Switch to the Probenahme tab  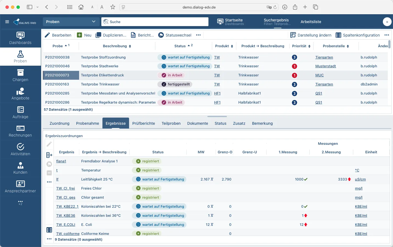(88, 123)
